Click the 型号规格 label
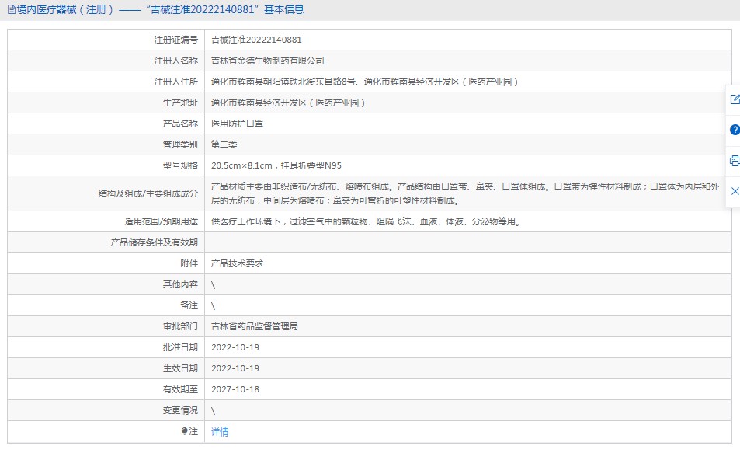Image resolution: width=740 pixels, height=449 pixels. coord(180,165)
